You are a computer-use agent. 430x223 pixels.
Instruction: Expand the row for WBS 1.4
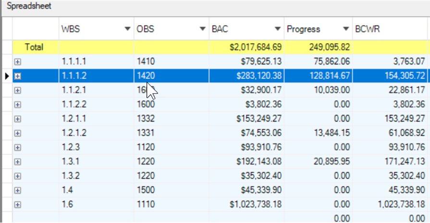click(18, 190)
